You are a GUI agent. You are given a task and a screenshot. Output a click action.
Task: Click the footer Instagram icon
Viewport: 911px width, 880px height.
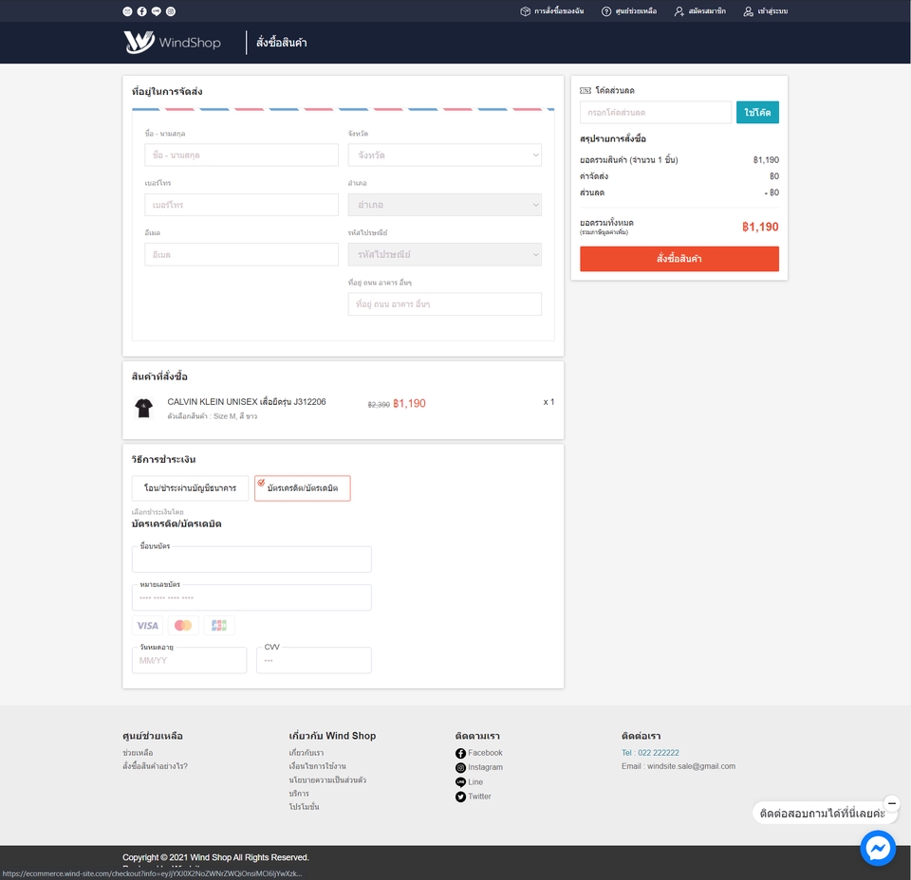(x=461, y=768)
